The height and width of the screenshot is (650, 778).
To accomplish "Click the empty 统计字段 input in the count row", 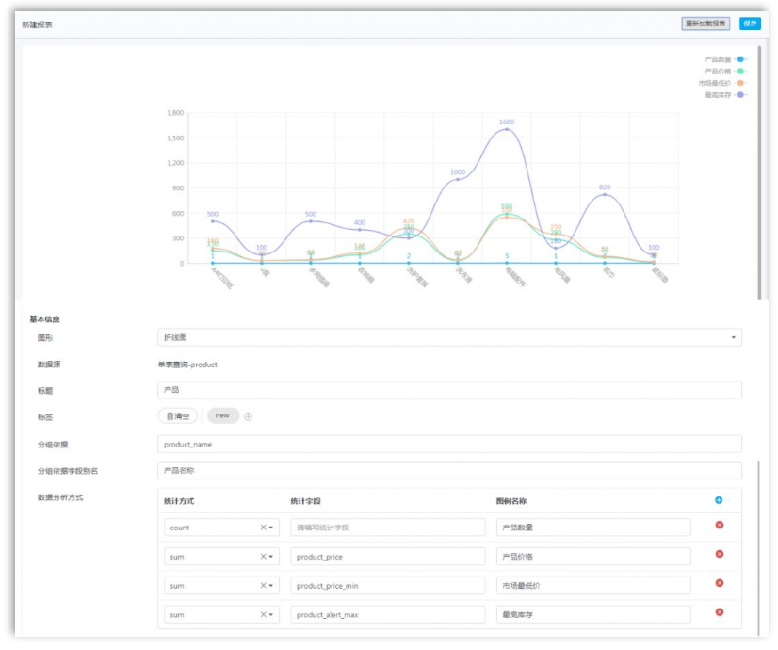I will [387, 528].
